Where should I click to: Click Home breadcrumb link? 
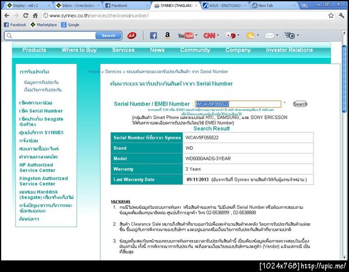coord(94,71)
